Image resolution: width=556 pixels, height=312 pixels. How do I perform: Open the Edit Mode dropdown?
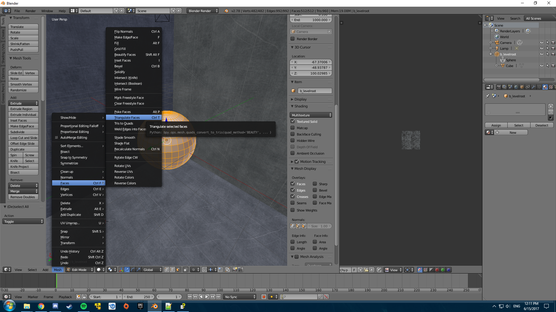pyautogui.click(x=80, y=270)
